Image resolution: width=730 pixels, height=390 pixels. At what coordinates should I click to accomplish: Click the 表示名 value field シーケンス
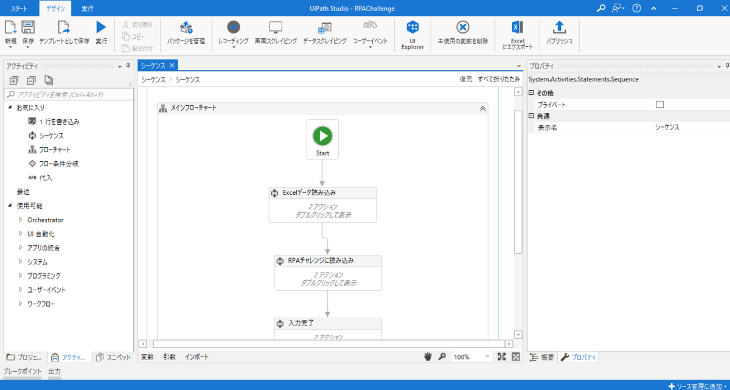click(x=690, y=127)
